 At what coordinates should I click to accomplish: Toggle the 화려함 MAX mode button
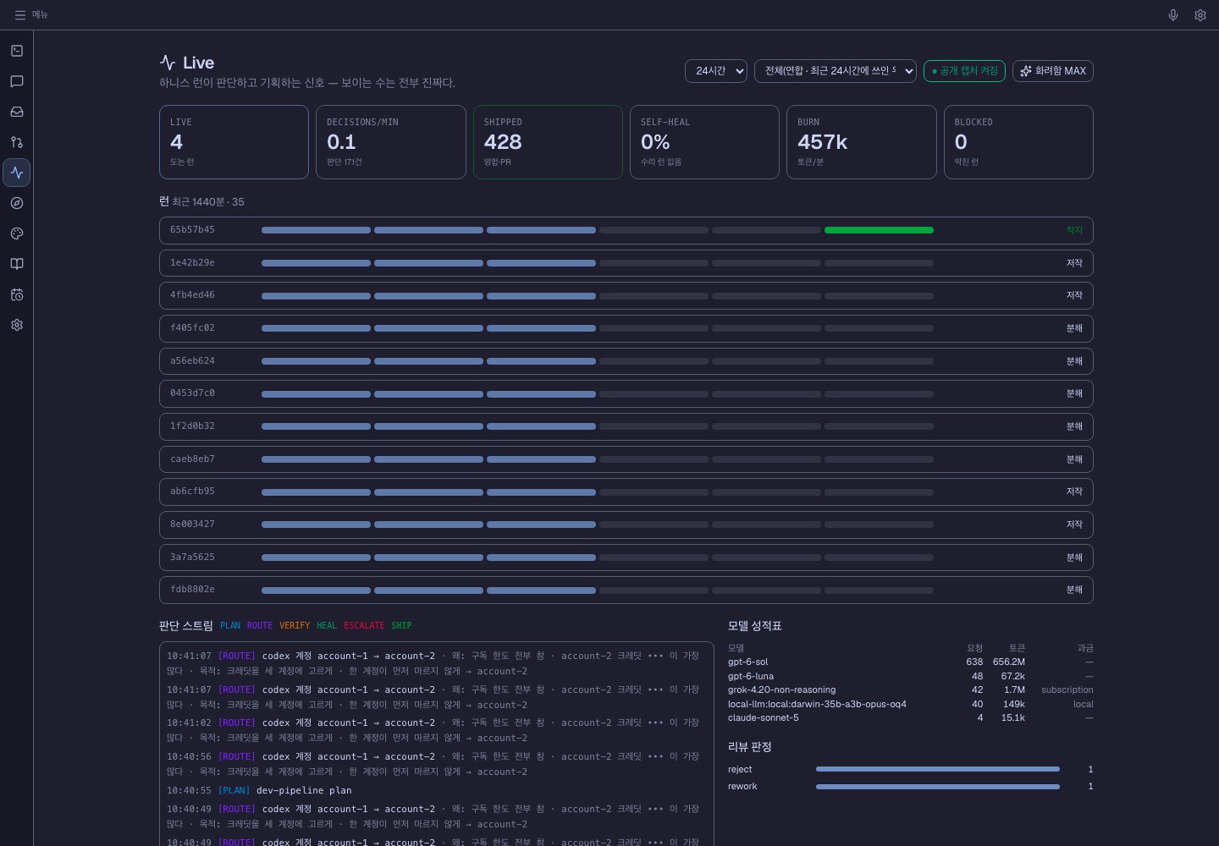pyautogui.click(x=1053, y=71)
